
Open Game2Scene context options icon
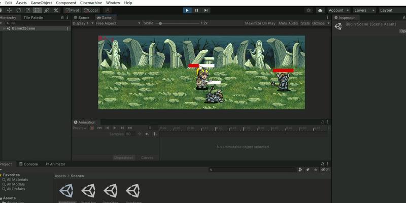pyautogui.click(x=67, y=29)
